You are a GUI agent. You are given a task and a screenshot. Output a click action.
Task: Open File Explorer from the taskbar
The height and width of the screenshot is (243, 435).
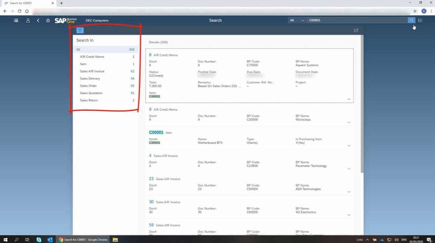[x=115, y=240]
